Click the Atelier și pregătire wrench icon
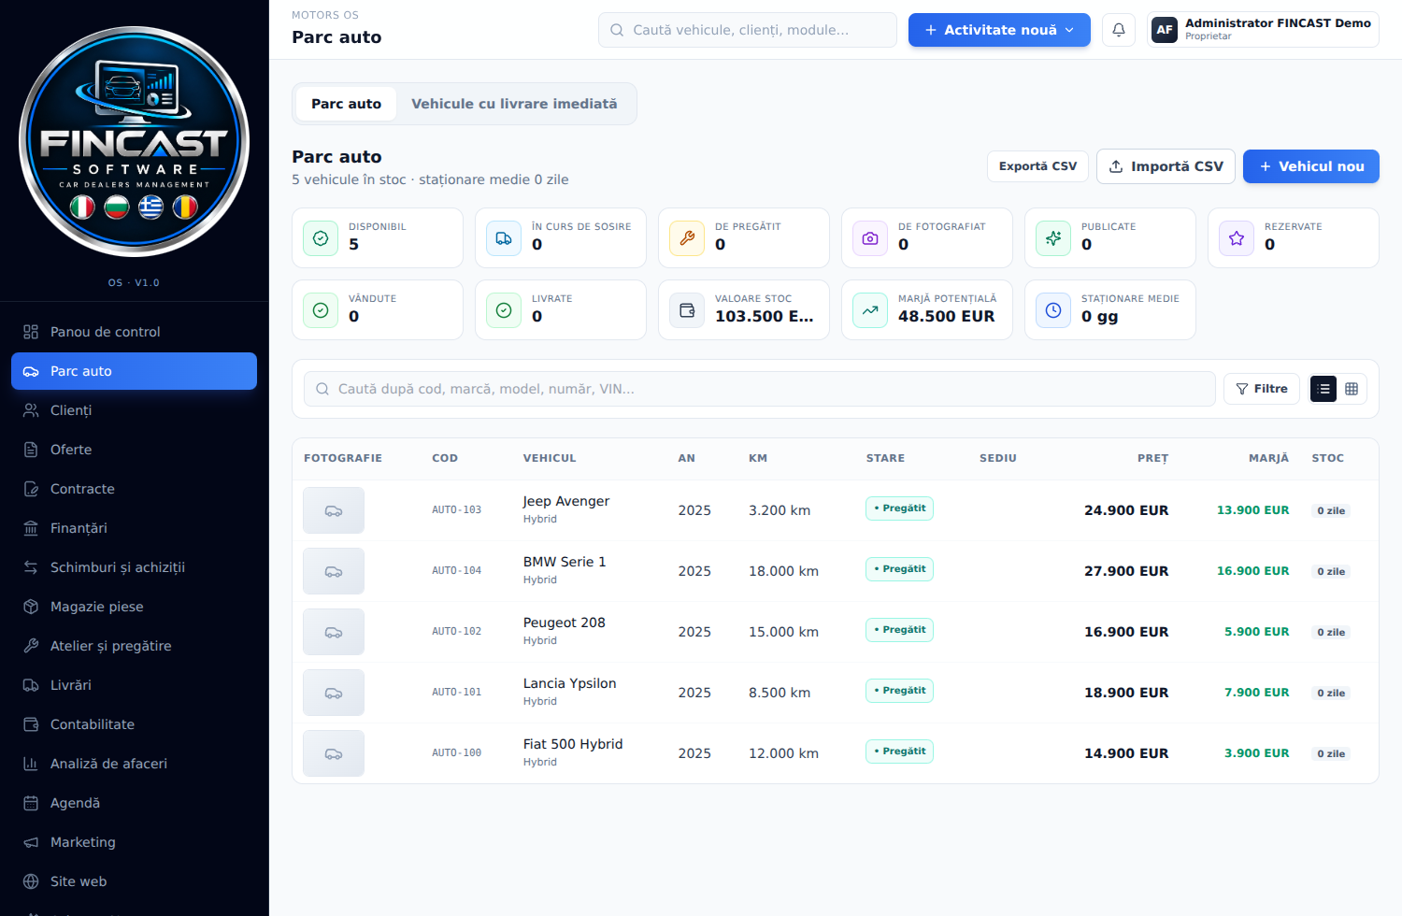 click(x=31, y=646)
